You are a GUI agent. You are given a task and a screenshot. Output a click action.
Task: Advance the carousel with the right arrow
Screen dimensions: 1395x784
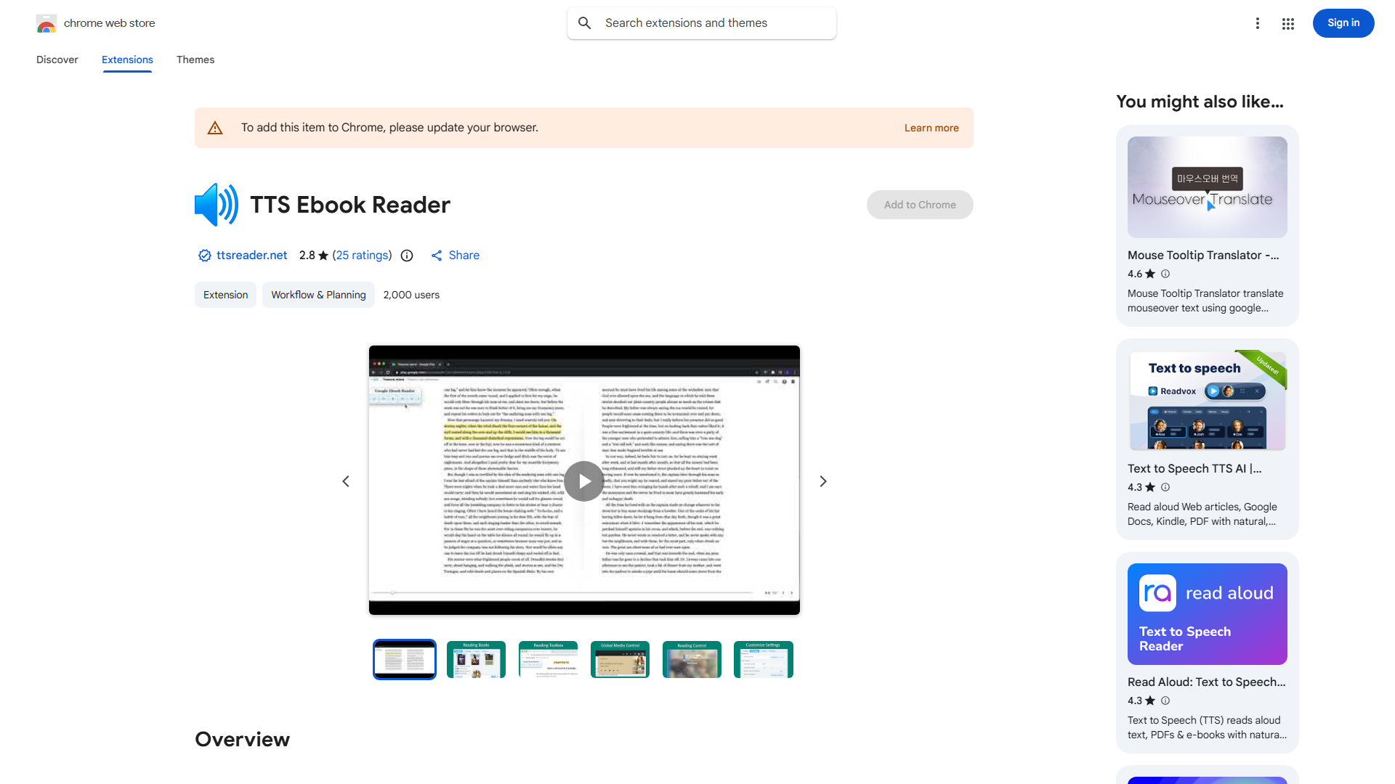[822, 481]
